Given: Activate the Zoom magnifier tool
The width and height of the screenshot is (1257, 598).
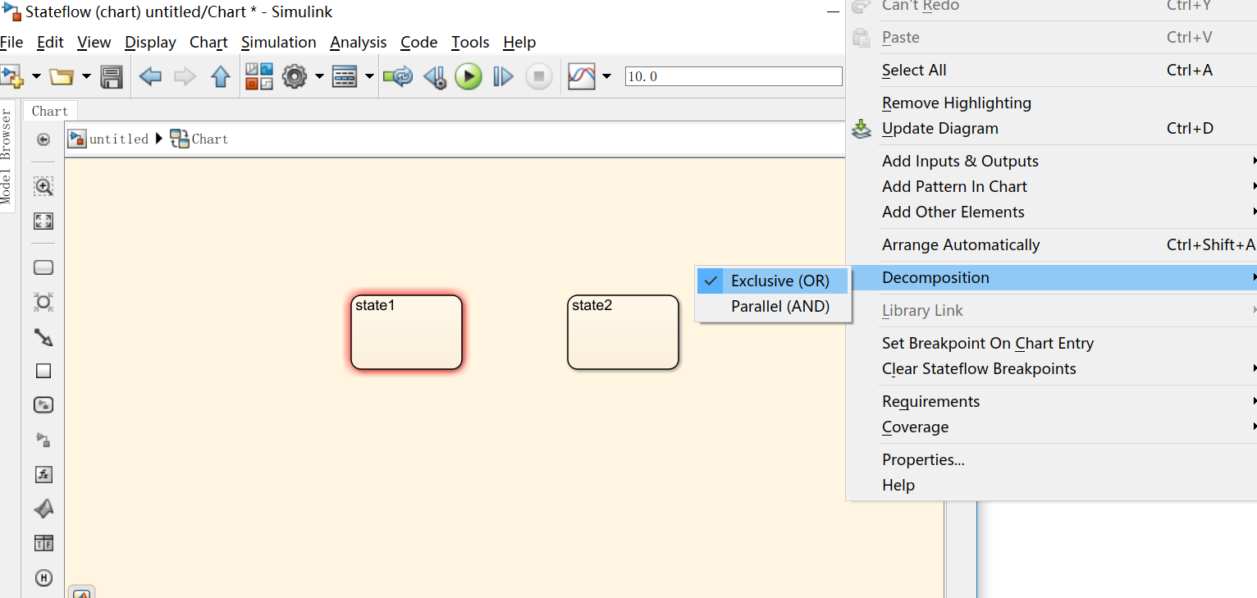Looking at the screenshot, I should [43, 186].
